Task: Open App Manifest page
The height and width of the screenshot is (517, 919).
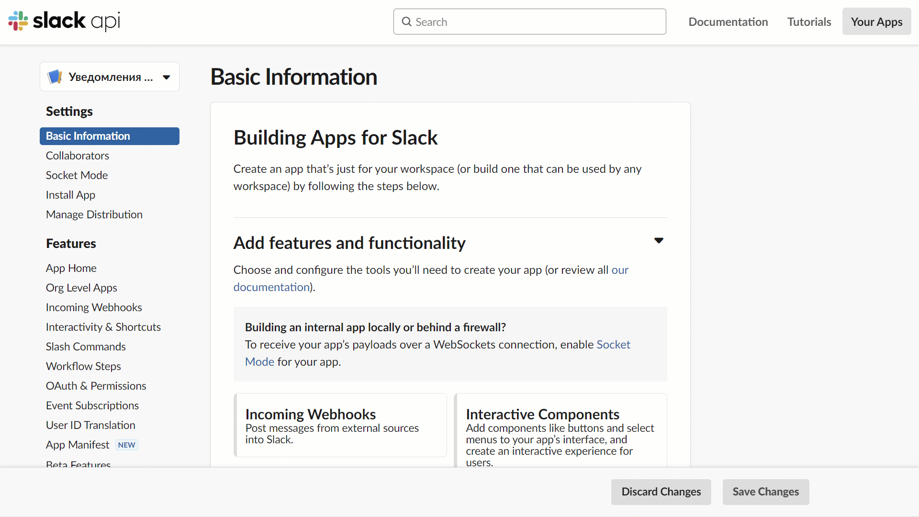Action: pos(78,445)
